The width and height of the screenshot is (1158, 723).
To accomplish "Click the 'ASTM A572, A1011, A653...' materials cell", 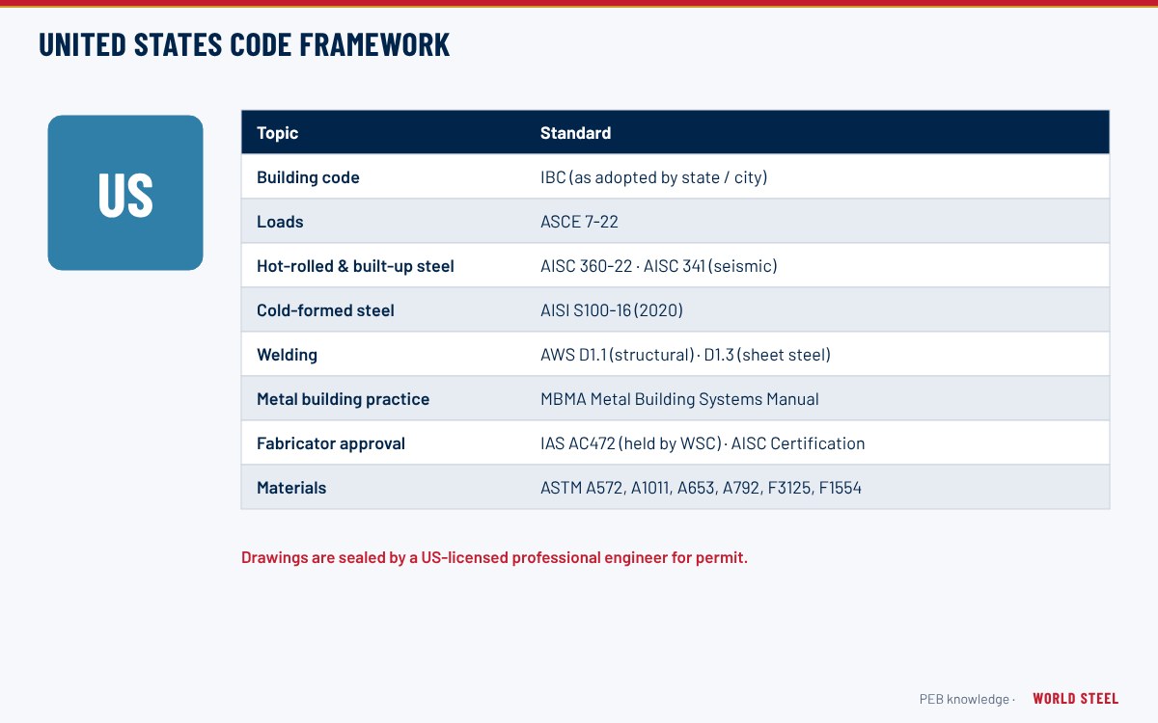I will click(x=701, y=488).
